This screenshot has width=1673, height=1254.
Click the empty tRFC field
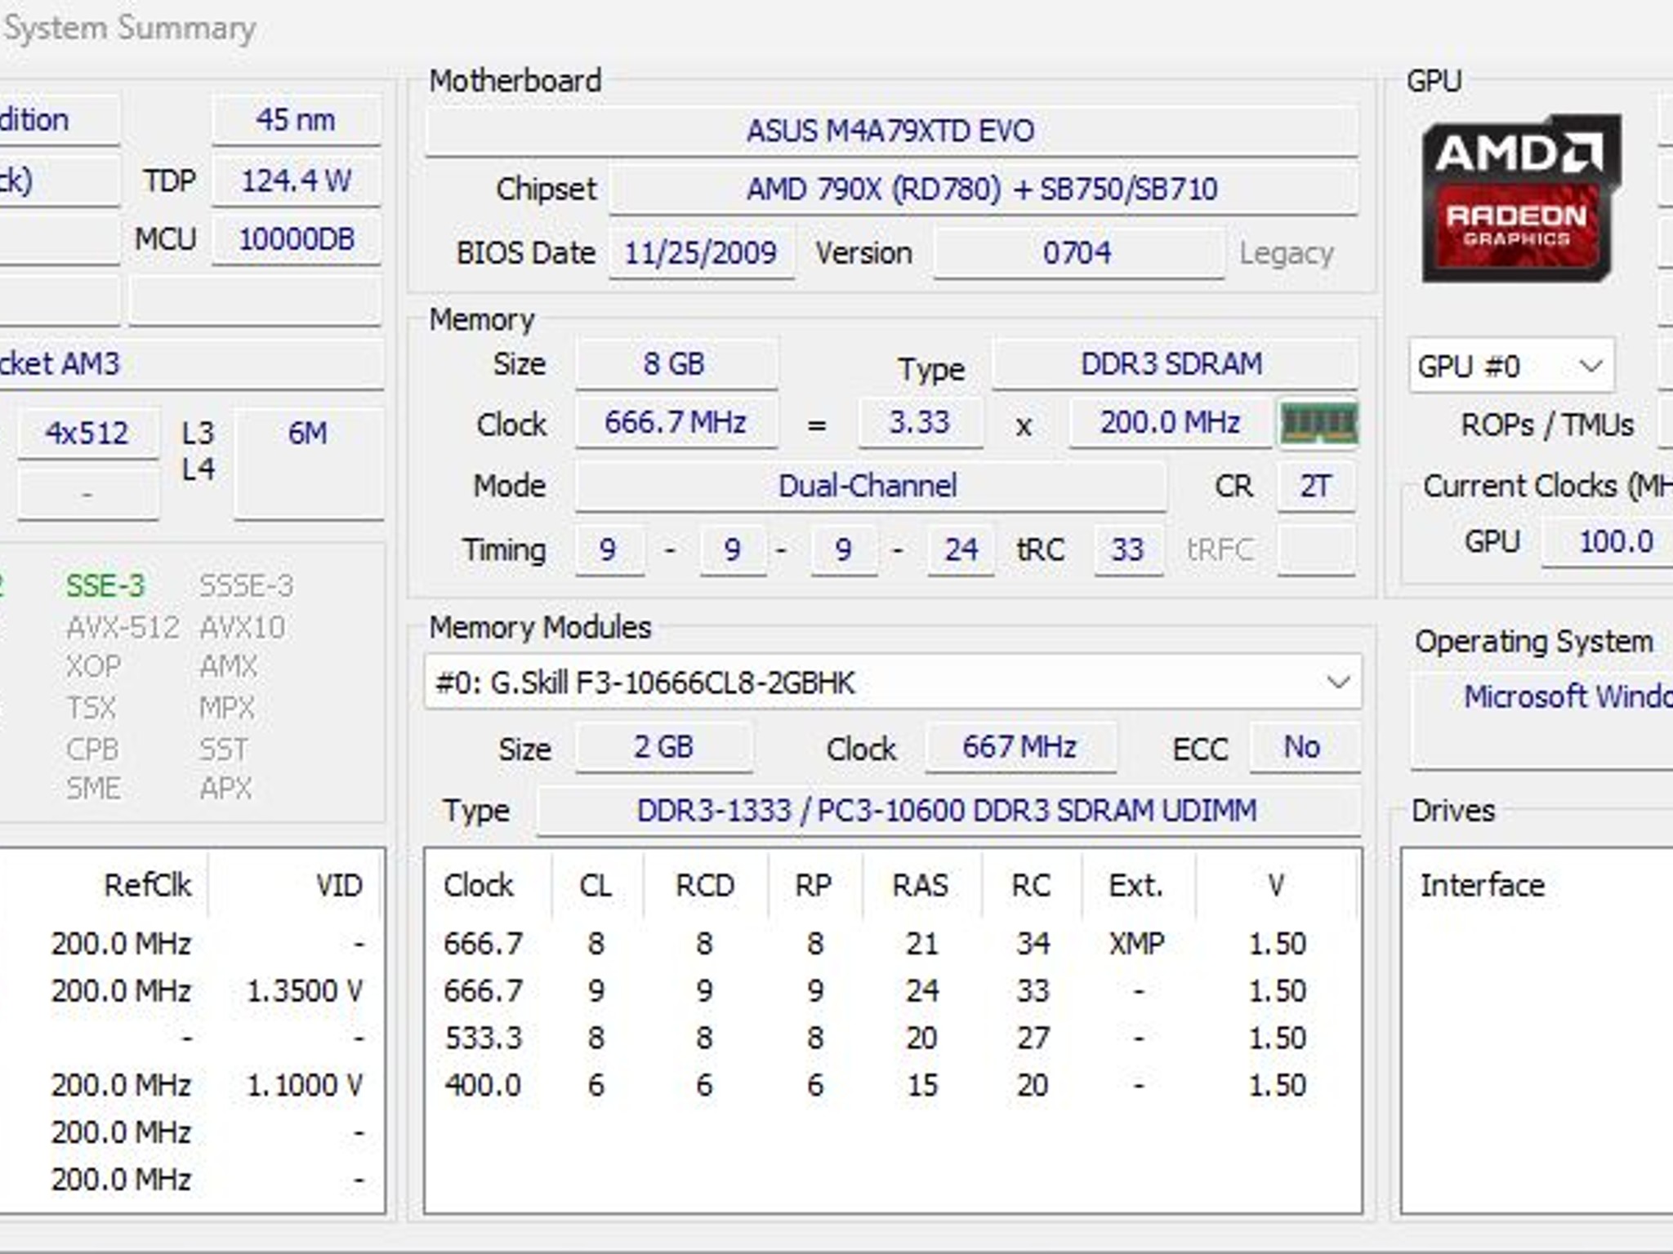coord(1316,550)
